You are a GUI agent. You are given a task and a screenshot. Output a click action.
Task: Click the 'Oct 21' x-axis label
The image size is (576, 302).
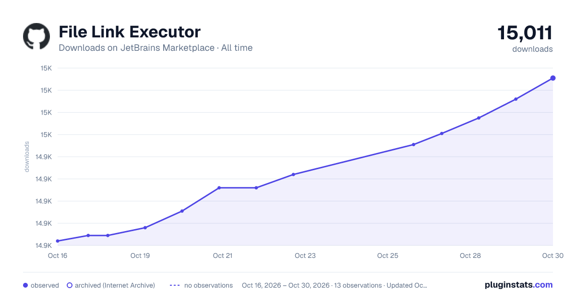tap(223, 256)
